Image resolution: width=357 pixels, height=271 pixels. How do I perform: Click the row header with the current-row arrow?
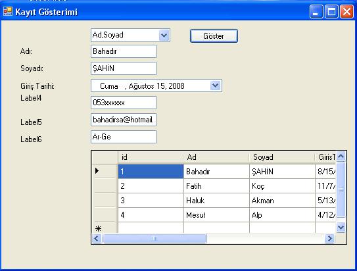pyautogui.click(x=105, y=171)
